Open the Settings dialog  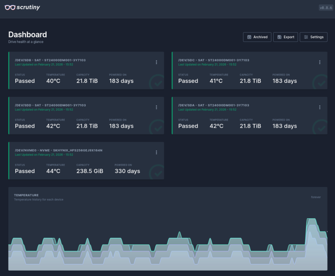(313, 37)
